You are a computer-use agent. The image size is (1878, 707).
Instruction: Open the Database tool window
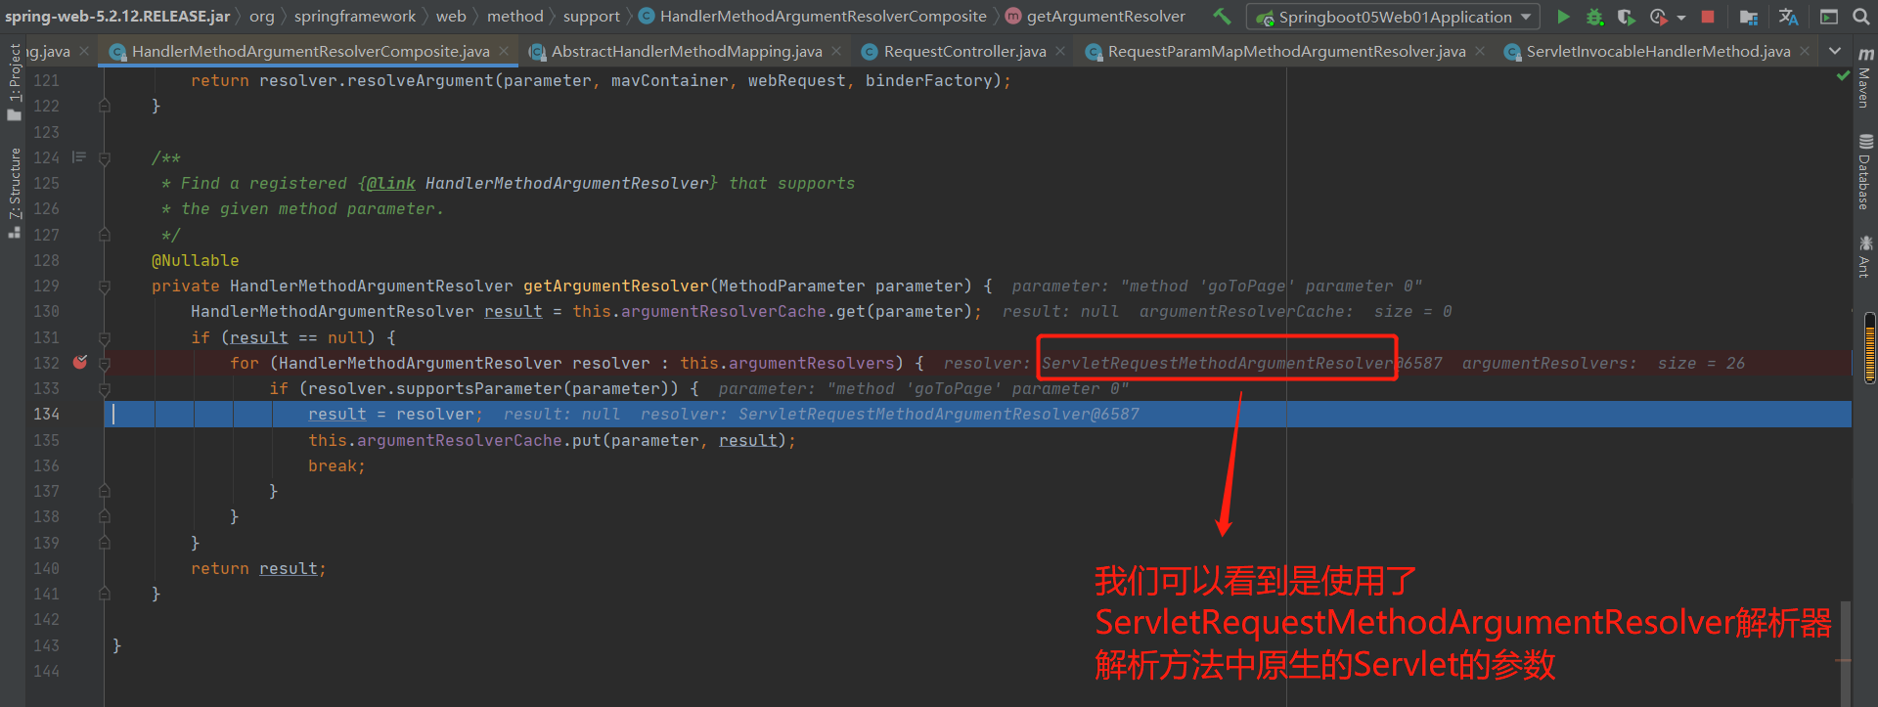point(1865,173)
